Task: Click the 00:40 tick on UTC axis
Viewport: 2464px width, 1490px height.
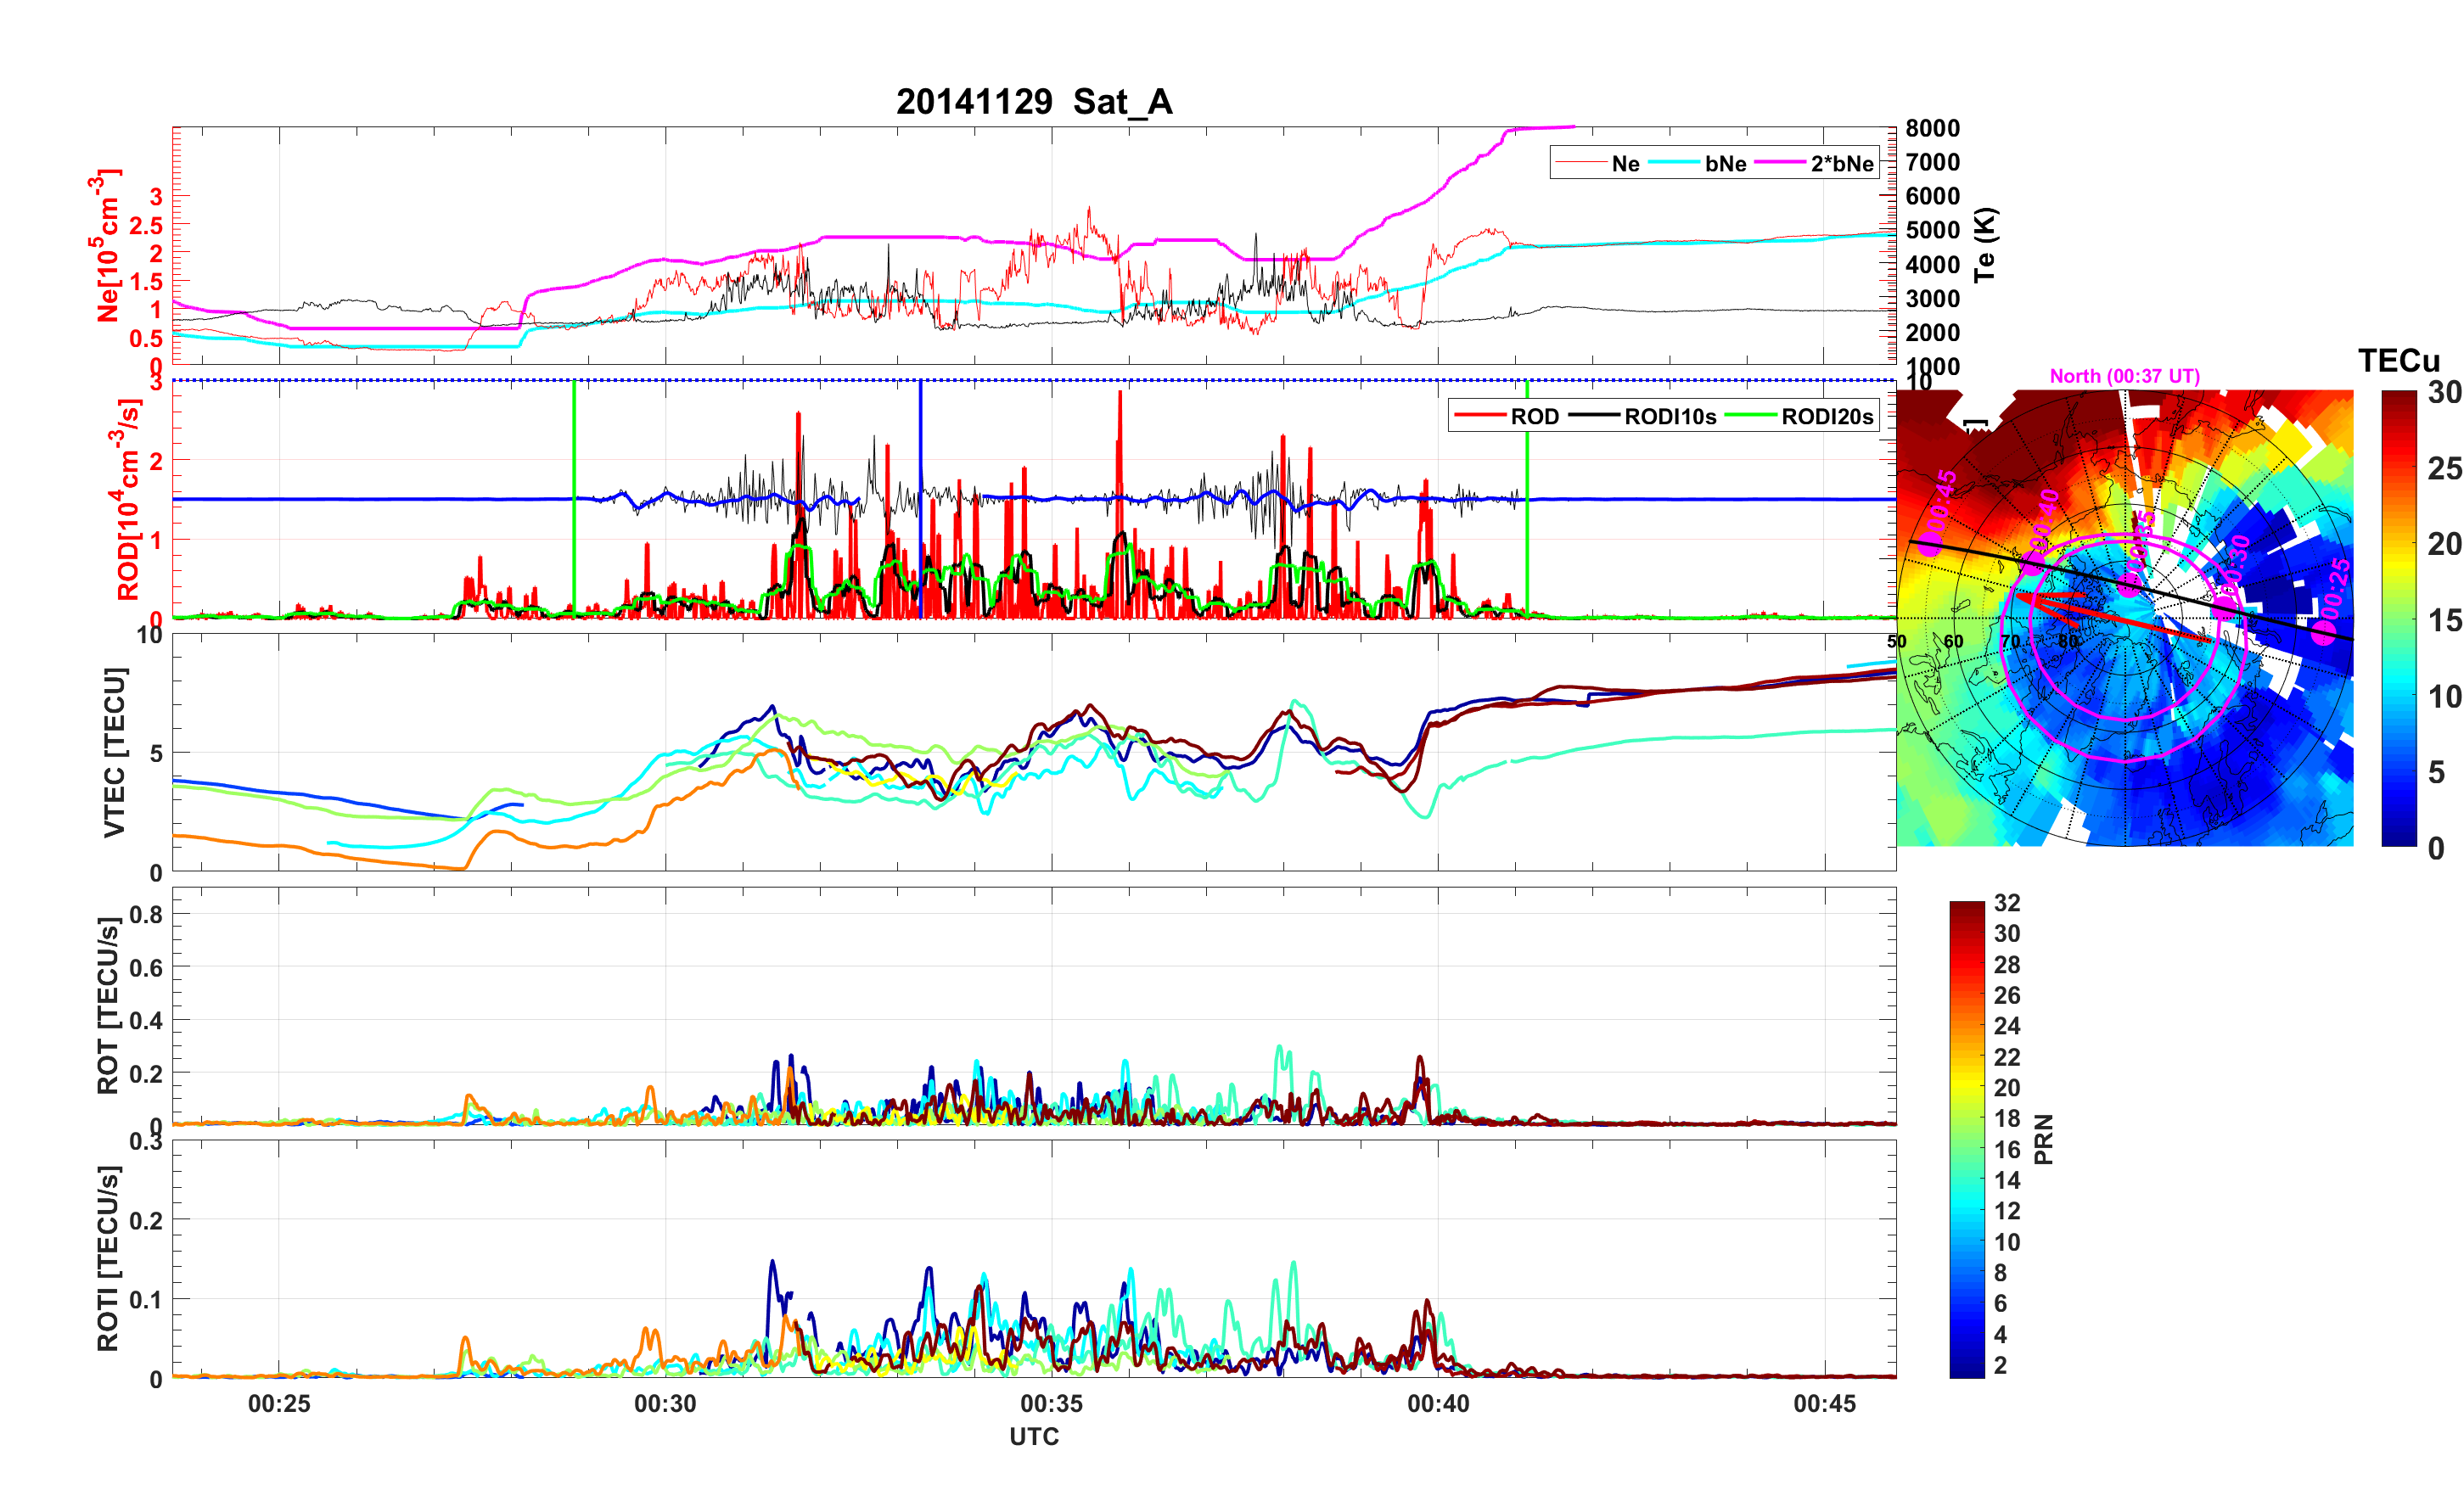Action: tap(1438, 1403)
